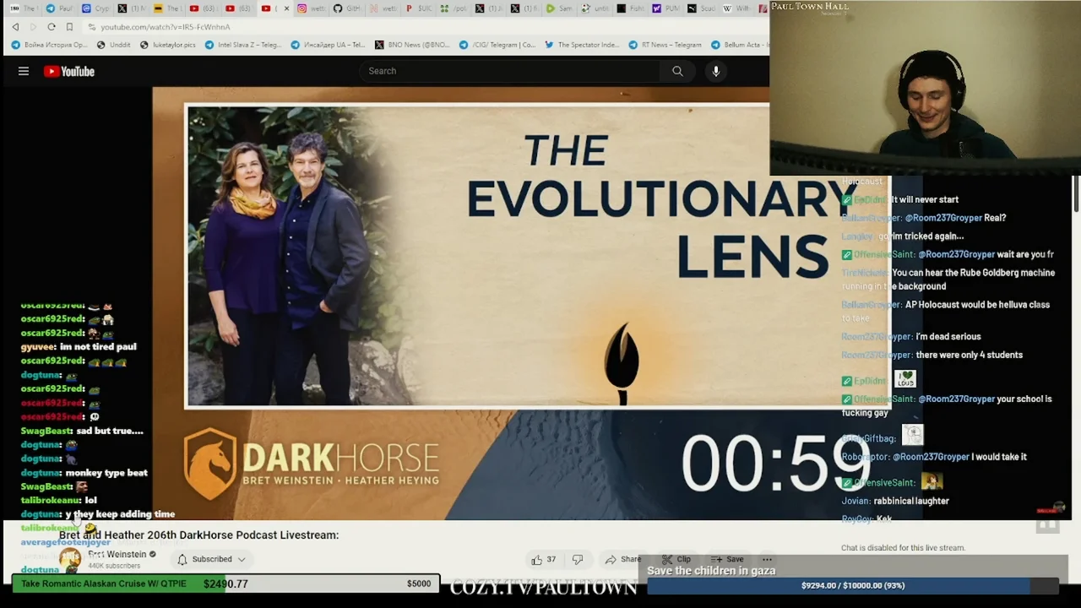Viewport: 1081px width, 608px height.
Task: Open the Bret Weinstein channel link
Action: 118,554
